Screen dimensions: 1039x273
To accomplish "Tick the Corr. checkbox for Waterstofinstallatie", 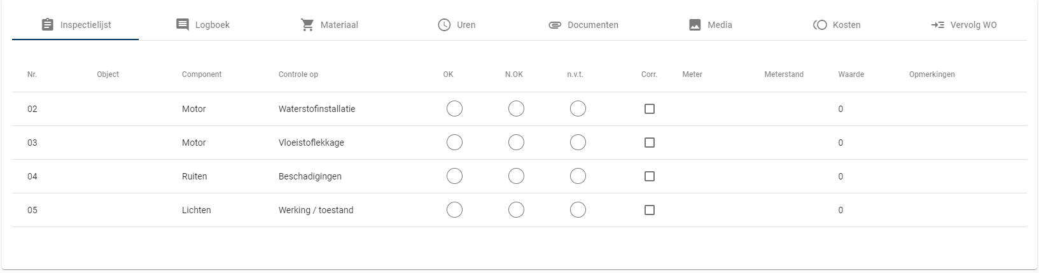I will click(649, 109).
